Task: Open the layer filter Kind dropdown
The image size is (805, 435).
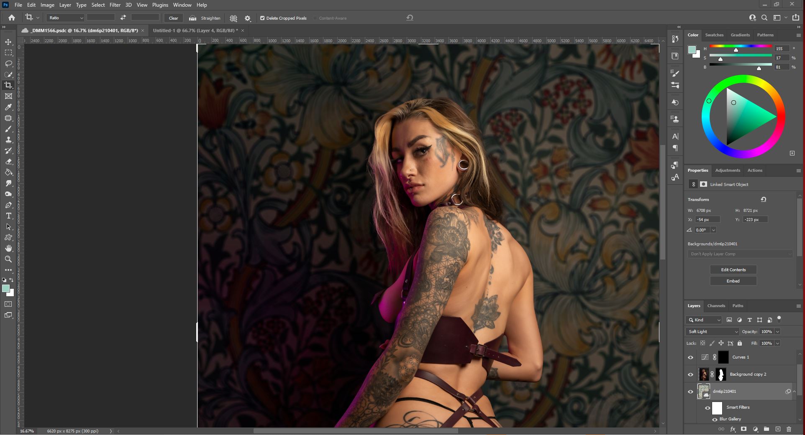Action: (x=704, y=320)
